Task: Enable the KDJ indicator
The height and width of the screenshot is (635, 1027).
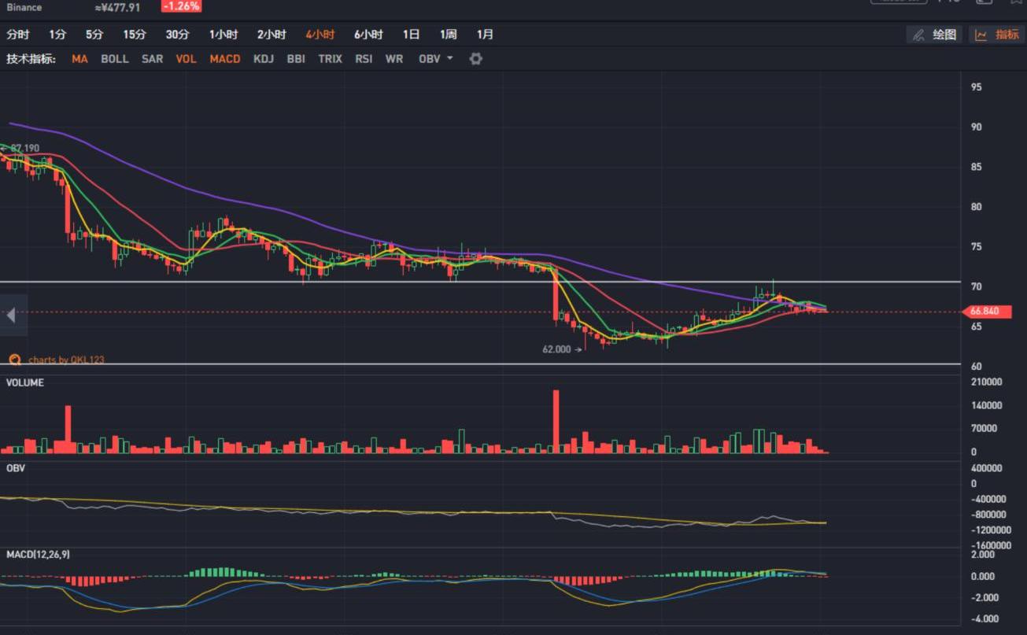Action: point(264,59)
